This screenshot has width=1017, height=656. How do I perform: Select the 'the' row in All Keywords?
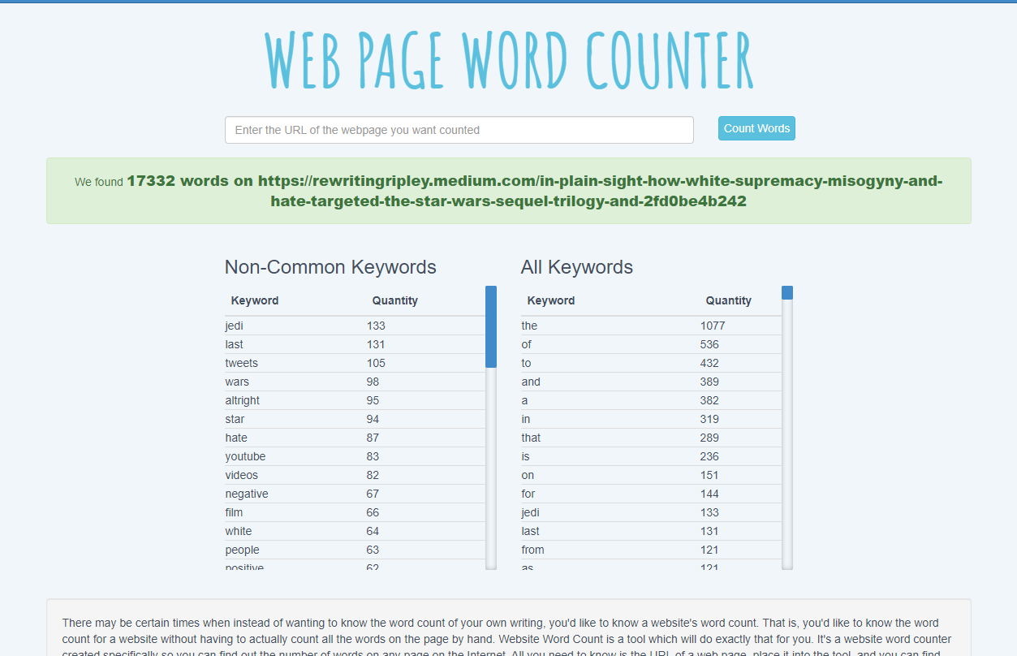pos(651,326)
